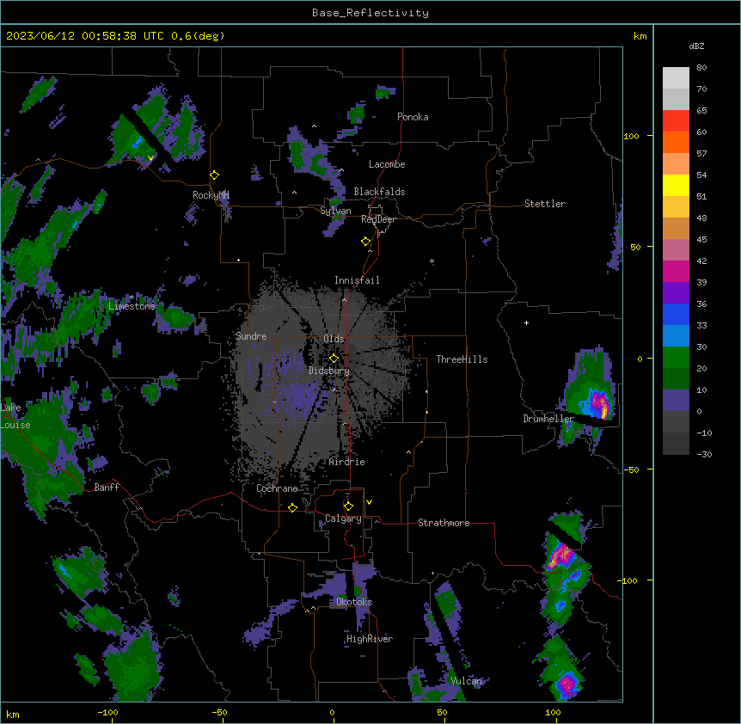Viewport: 741px width, 724px height.
Task: Select the RedDeer map label
Action: [378, 219]
